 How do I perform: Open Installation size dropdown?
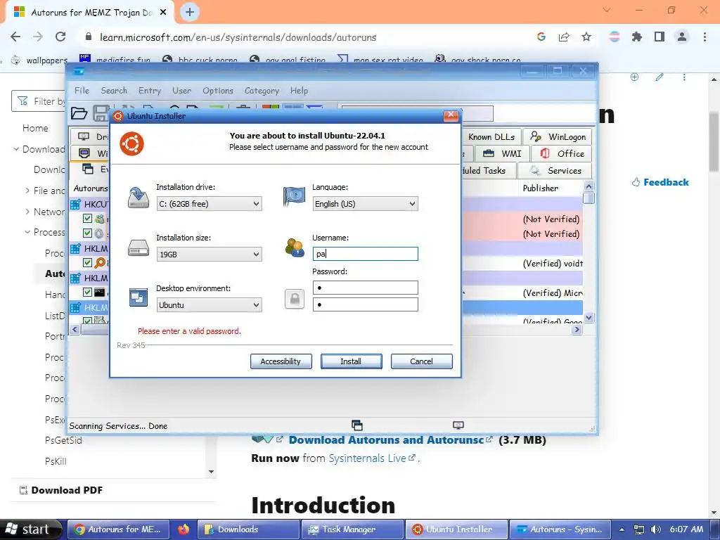pyautogui.click(x=209, y=255)
